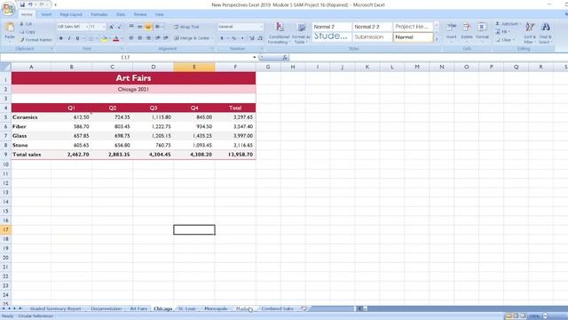Image resolution: width=568 pixels, height=320 pixels.
Task: Click the Insert cells icon
Action: tap(452, 28)
